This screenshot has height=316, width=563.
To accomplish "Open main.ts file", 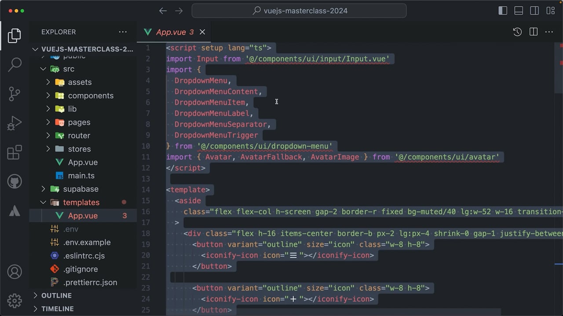I will [83, 176].
